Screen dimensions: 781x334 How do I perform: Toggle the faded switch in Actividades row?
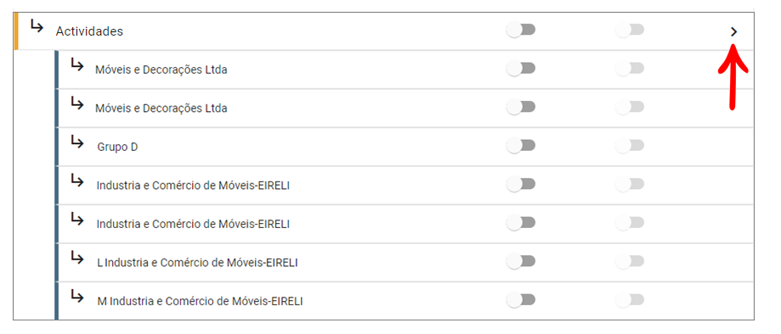(x=630, y=30)
